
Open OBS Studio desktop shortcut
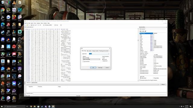20,40
